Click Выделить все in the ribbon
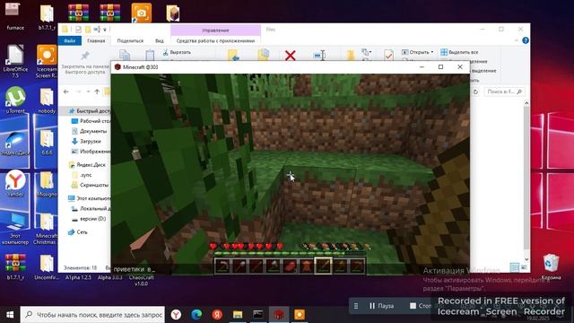The width and height of the screenshot is (574, 323). pos(459,52)
